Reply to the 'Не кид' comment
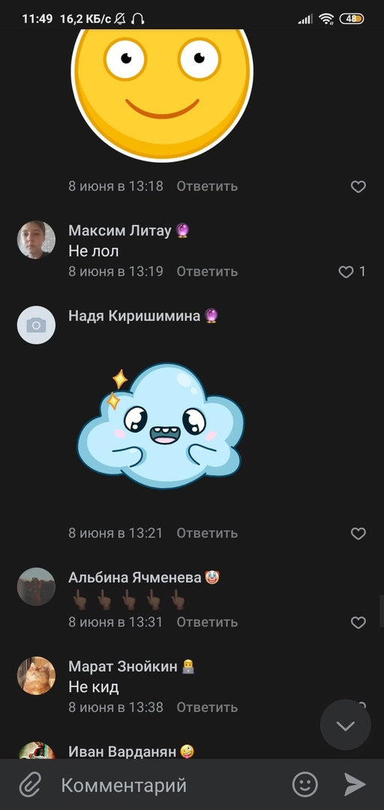This screenshot has height=810, width=384. (207, 707)
